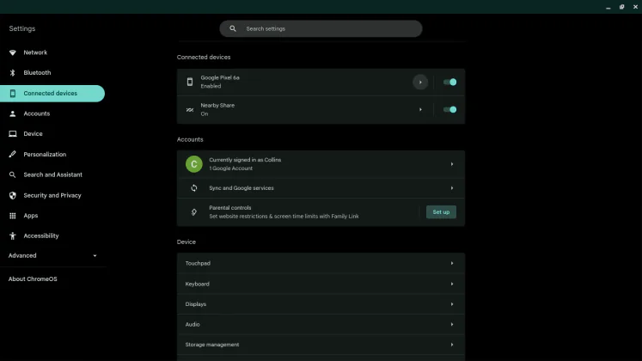This screenshot has height=361, width=642.
Task: Click the Search settings input field
Action: pos(321,28)
